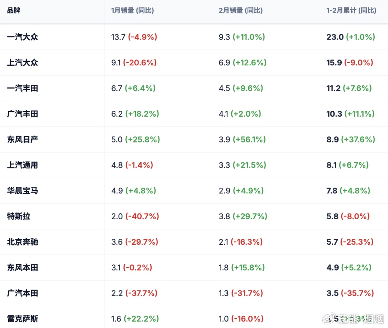
Task: Select the 1-2月累计 (同比) column header
Action: [351, 10]
